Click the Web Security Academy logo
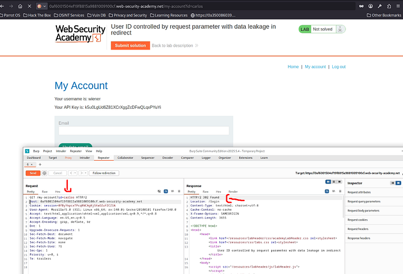Image resolution: width=403 pixels, height=274 pixels. (x=80, y=33)
